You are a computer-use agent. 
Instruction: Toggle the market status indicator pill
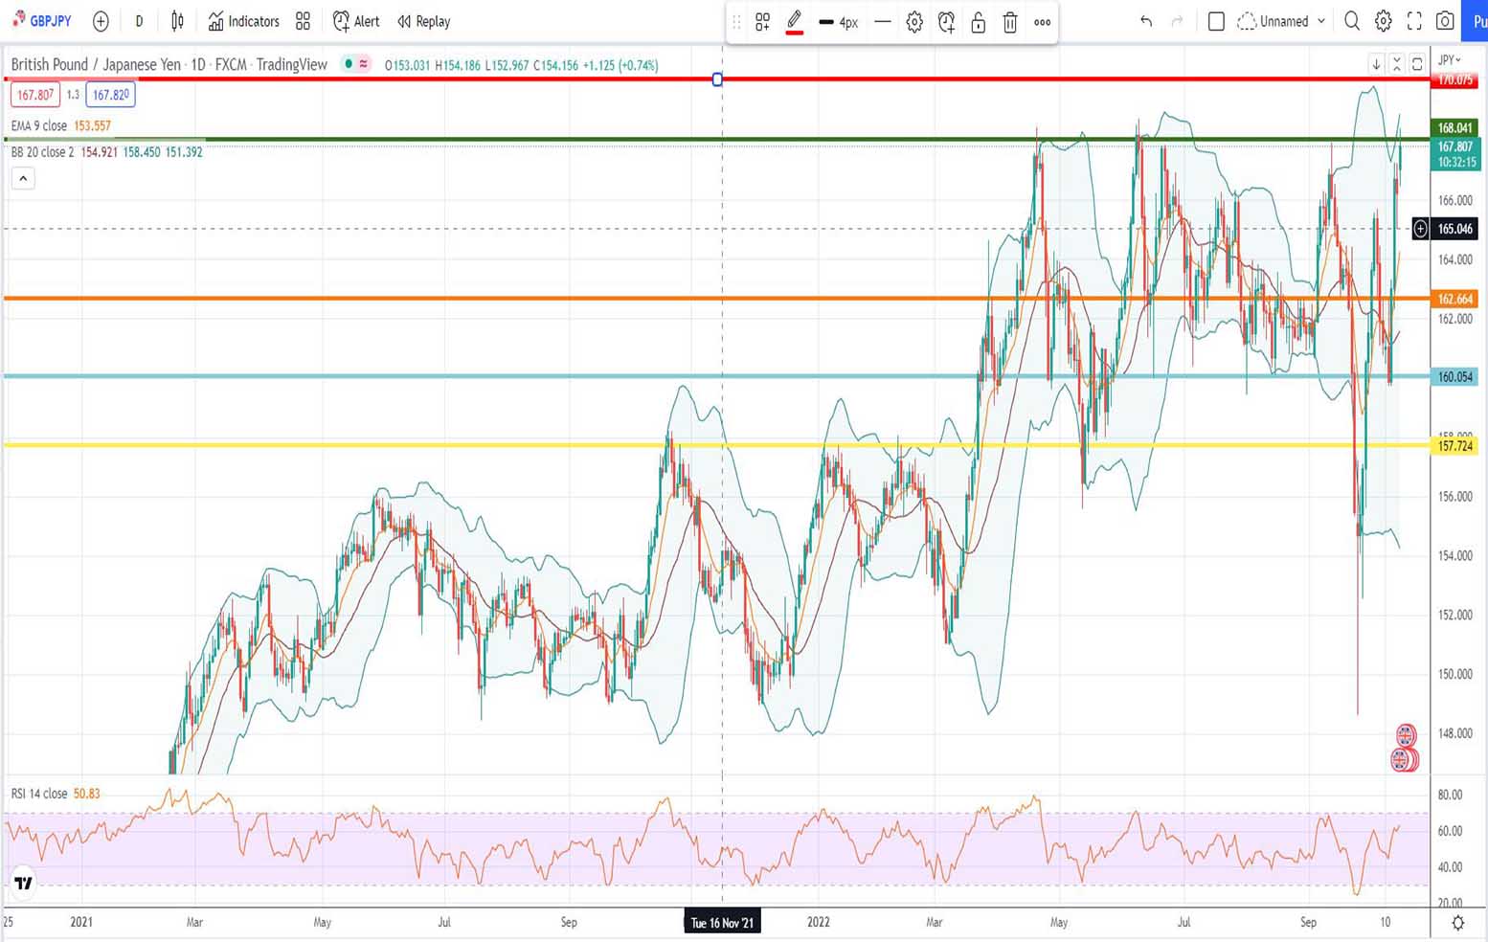(x=357, y=64)
